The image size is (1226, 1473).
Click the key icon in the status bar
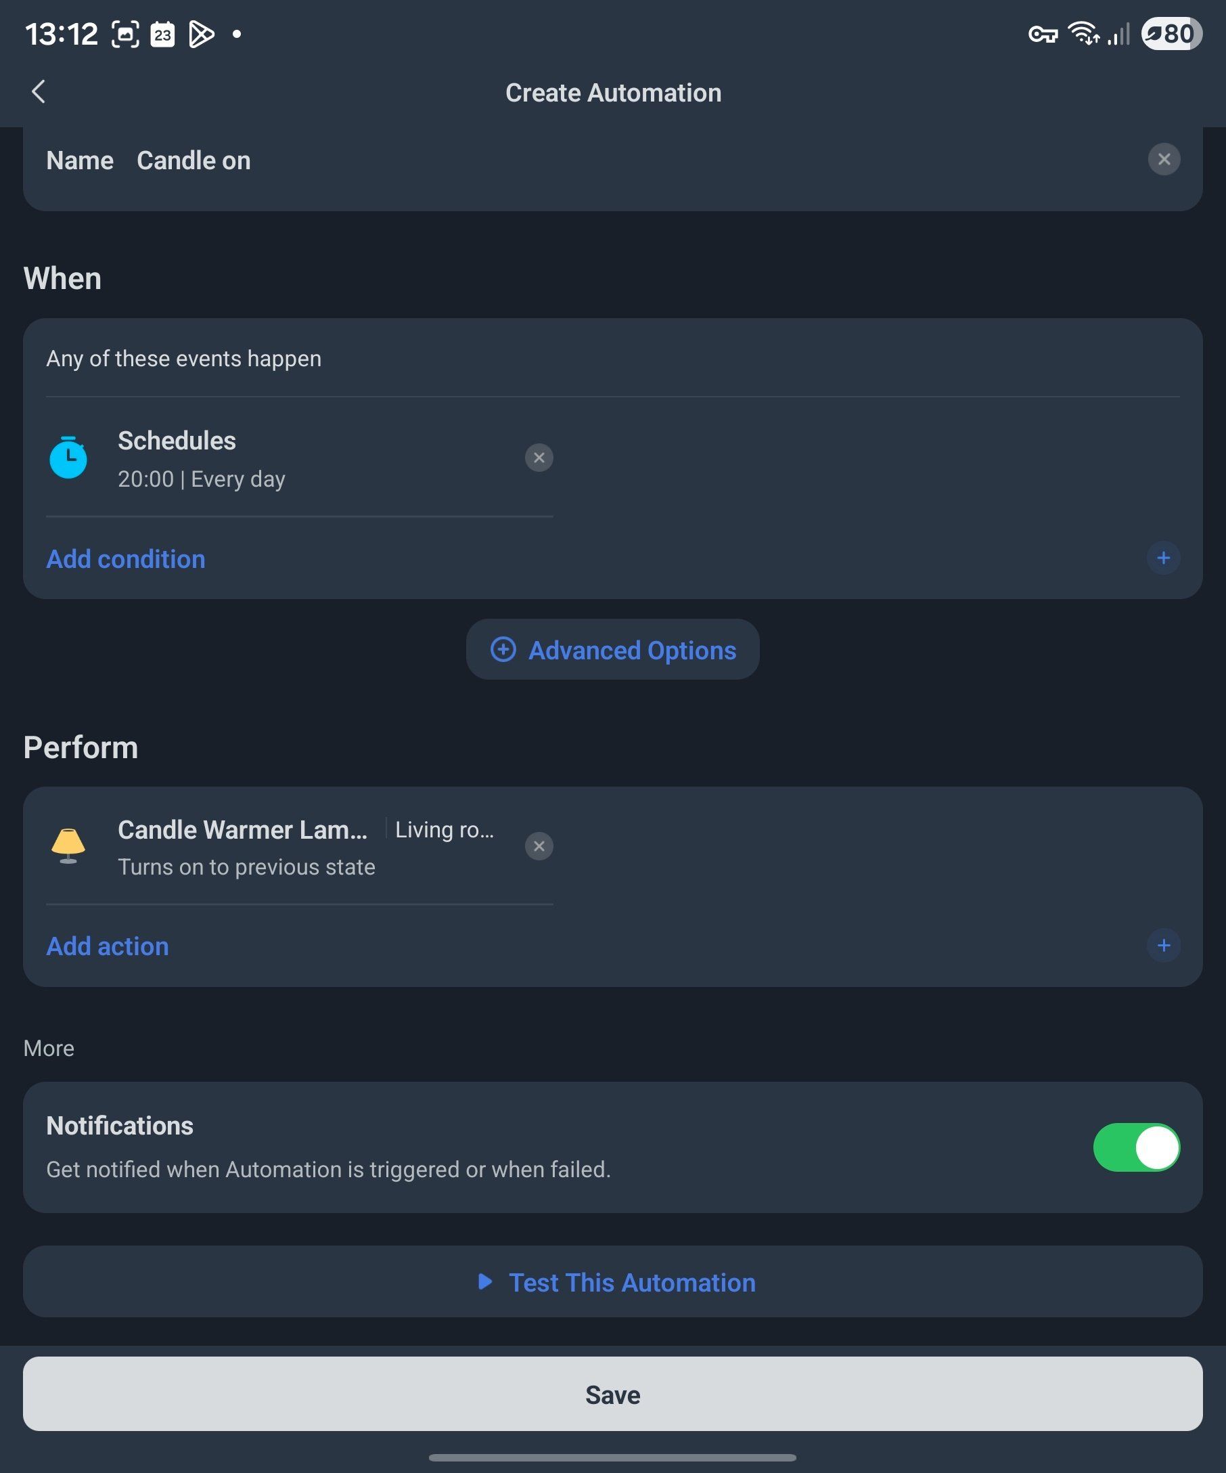pos(1043,33)
